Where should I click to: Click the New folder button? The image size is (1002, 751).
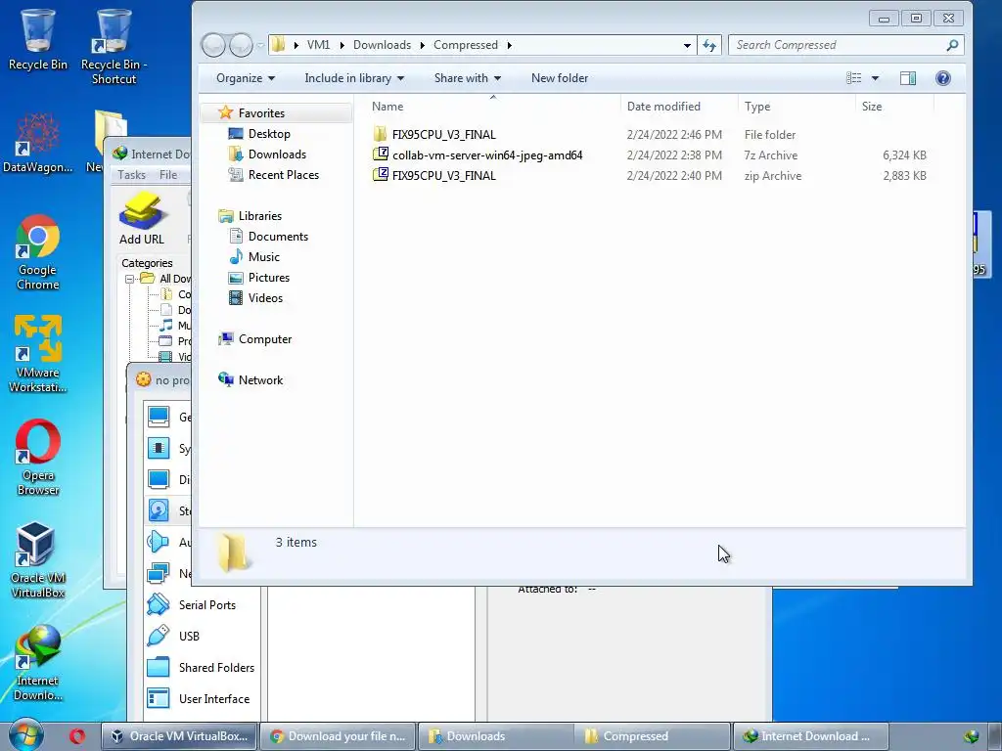559,78
